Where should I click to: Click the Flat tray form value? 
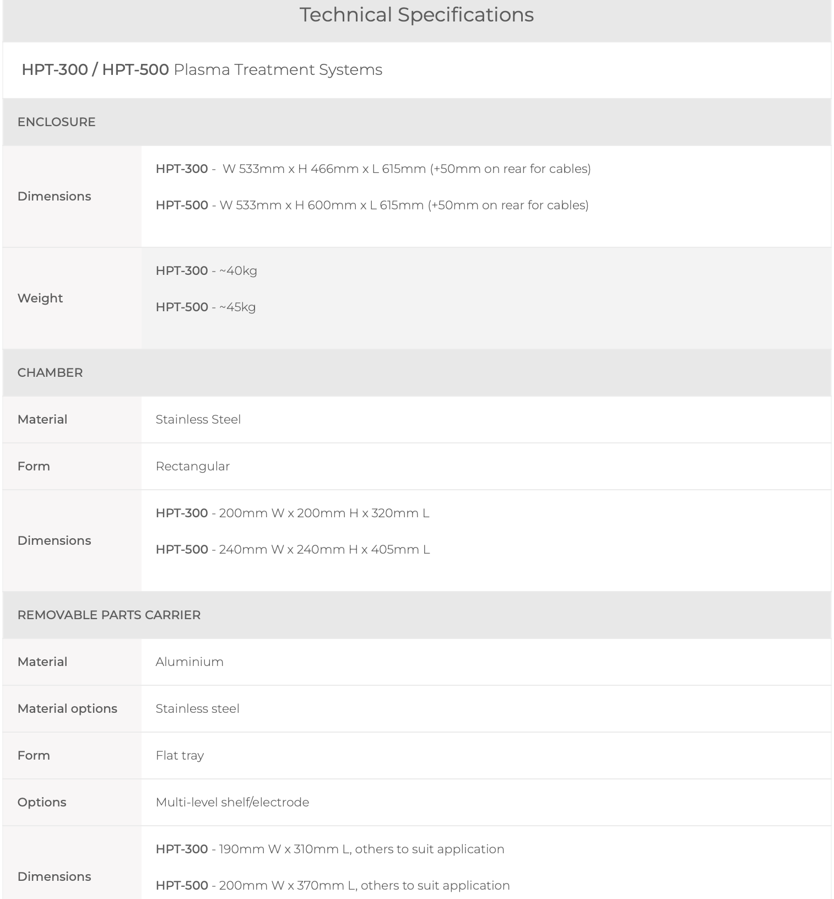[180, 755]
